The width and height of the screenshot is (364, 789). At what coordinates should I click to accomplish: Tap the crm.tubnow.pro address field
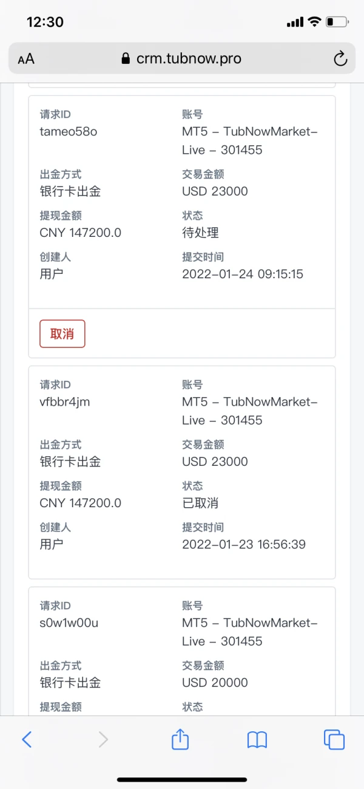188,59
